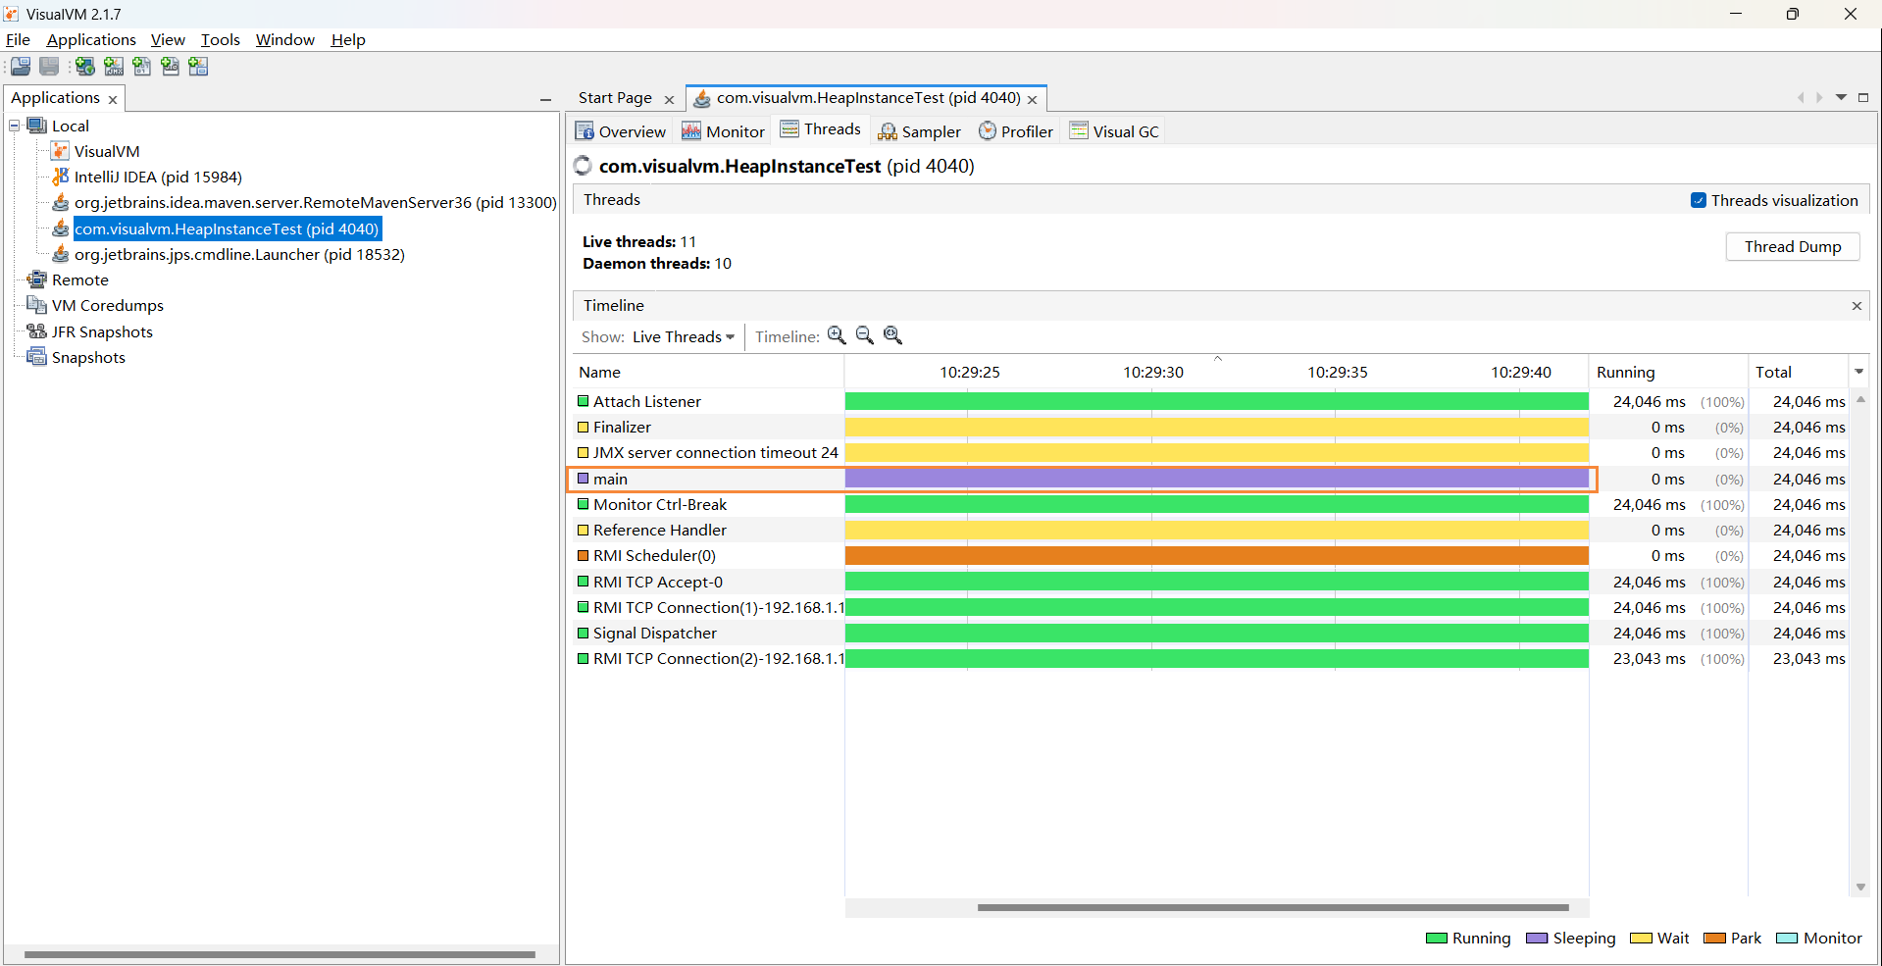
Task: Open the File menu
Action: click(x=18, y=39)
